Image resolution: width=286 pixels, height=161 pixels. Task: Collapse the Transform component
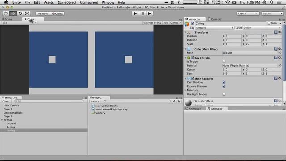click(x=185, y=32)
